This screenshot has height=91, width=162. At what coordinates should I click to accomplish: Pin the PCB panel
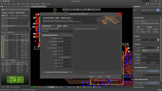(x=27, y=6)
